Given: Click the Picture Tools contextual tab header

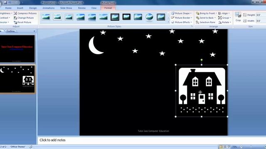Looking at the screenshot, I should click(x=108, y=3).
